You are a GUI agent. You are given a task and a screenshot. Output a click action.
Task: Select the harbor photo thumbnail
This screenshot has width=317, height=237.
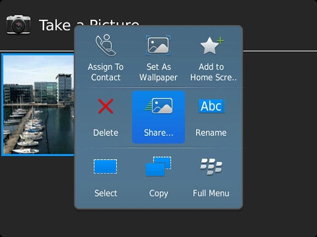(x=38, y=105)
